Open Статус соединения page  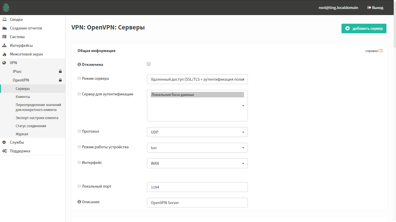[x=32, y=126]
